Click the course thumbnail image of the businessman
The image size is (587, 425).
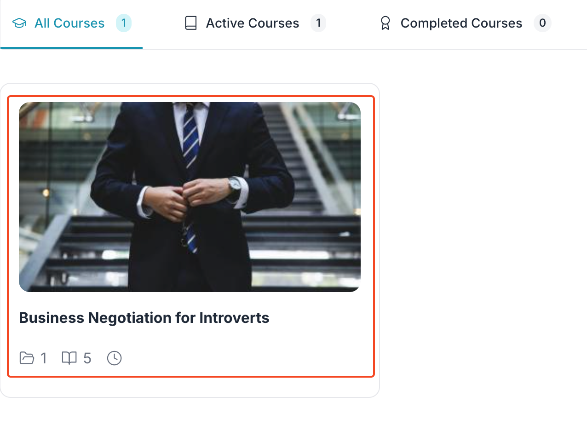(x=190, y=196)
